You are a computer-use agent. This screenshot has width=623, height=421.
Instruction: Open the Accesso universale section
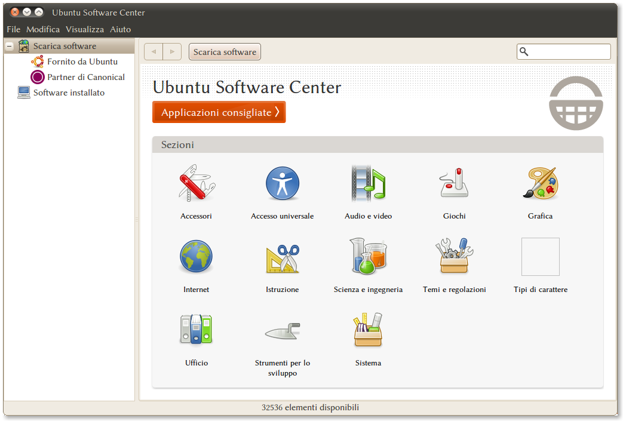[x=282, y=183]
